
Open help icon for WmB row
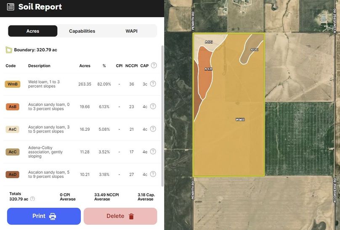[x=153, y=84]
